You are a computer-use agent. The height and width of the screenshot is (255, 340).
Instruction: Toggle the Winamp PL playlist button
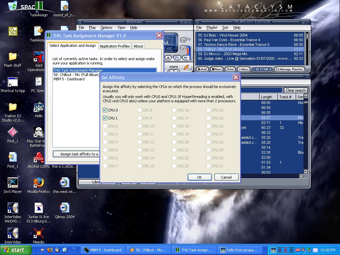tap(177, 58)
